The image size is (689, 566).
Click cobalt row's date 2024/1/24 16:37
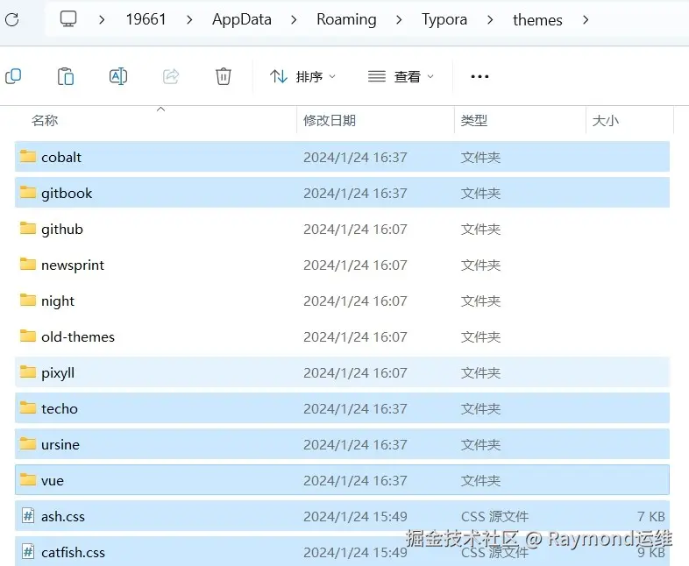tap(355, 157)
